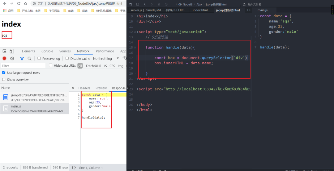Click the editor run play icon
This screenshot has width=334, height=171.
tap(166, 4)
